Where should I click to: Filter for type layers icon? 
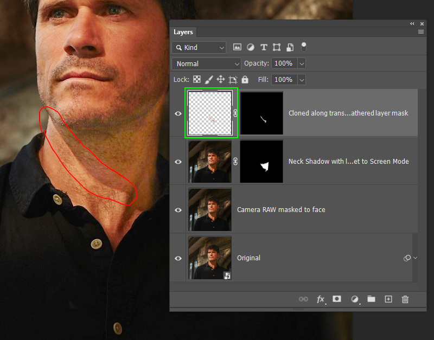point(264,47)
